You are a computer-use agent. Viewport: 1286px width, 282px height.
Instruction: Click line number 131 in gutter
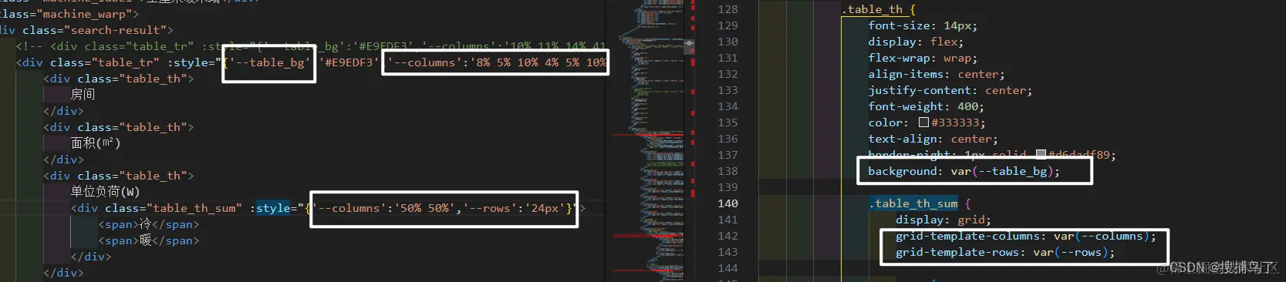(727, 58)
